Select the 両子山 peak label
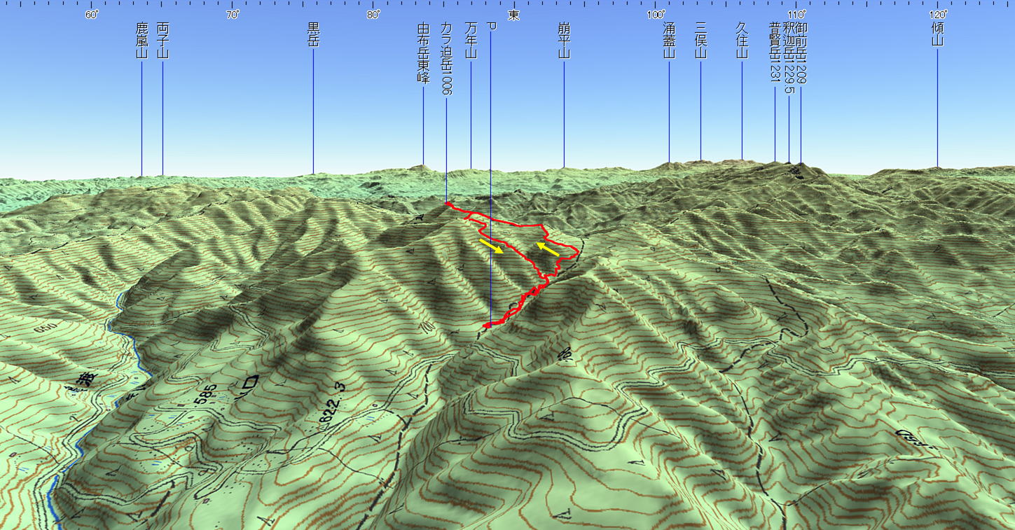This screenshot has width=1015, height=530. click(163, 40)
